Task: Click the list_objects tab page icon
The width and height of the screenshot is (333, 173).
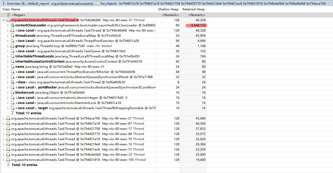Action: (x=97, y=4)
